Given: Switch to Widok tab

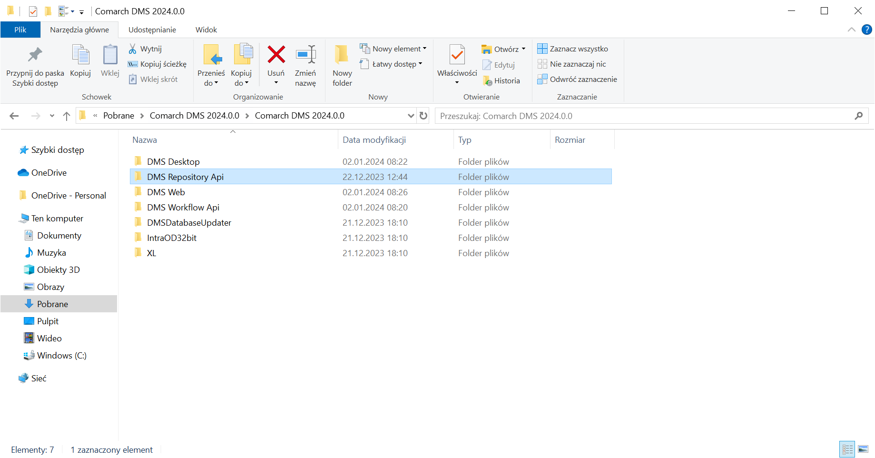Looking at the screenshot, I should [206, 30].
